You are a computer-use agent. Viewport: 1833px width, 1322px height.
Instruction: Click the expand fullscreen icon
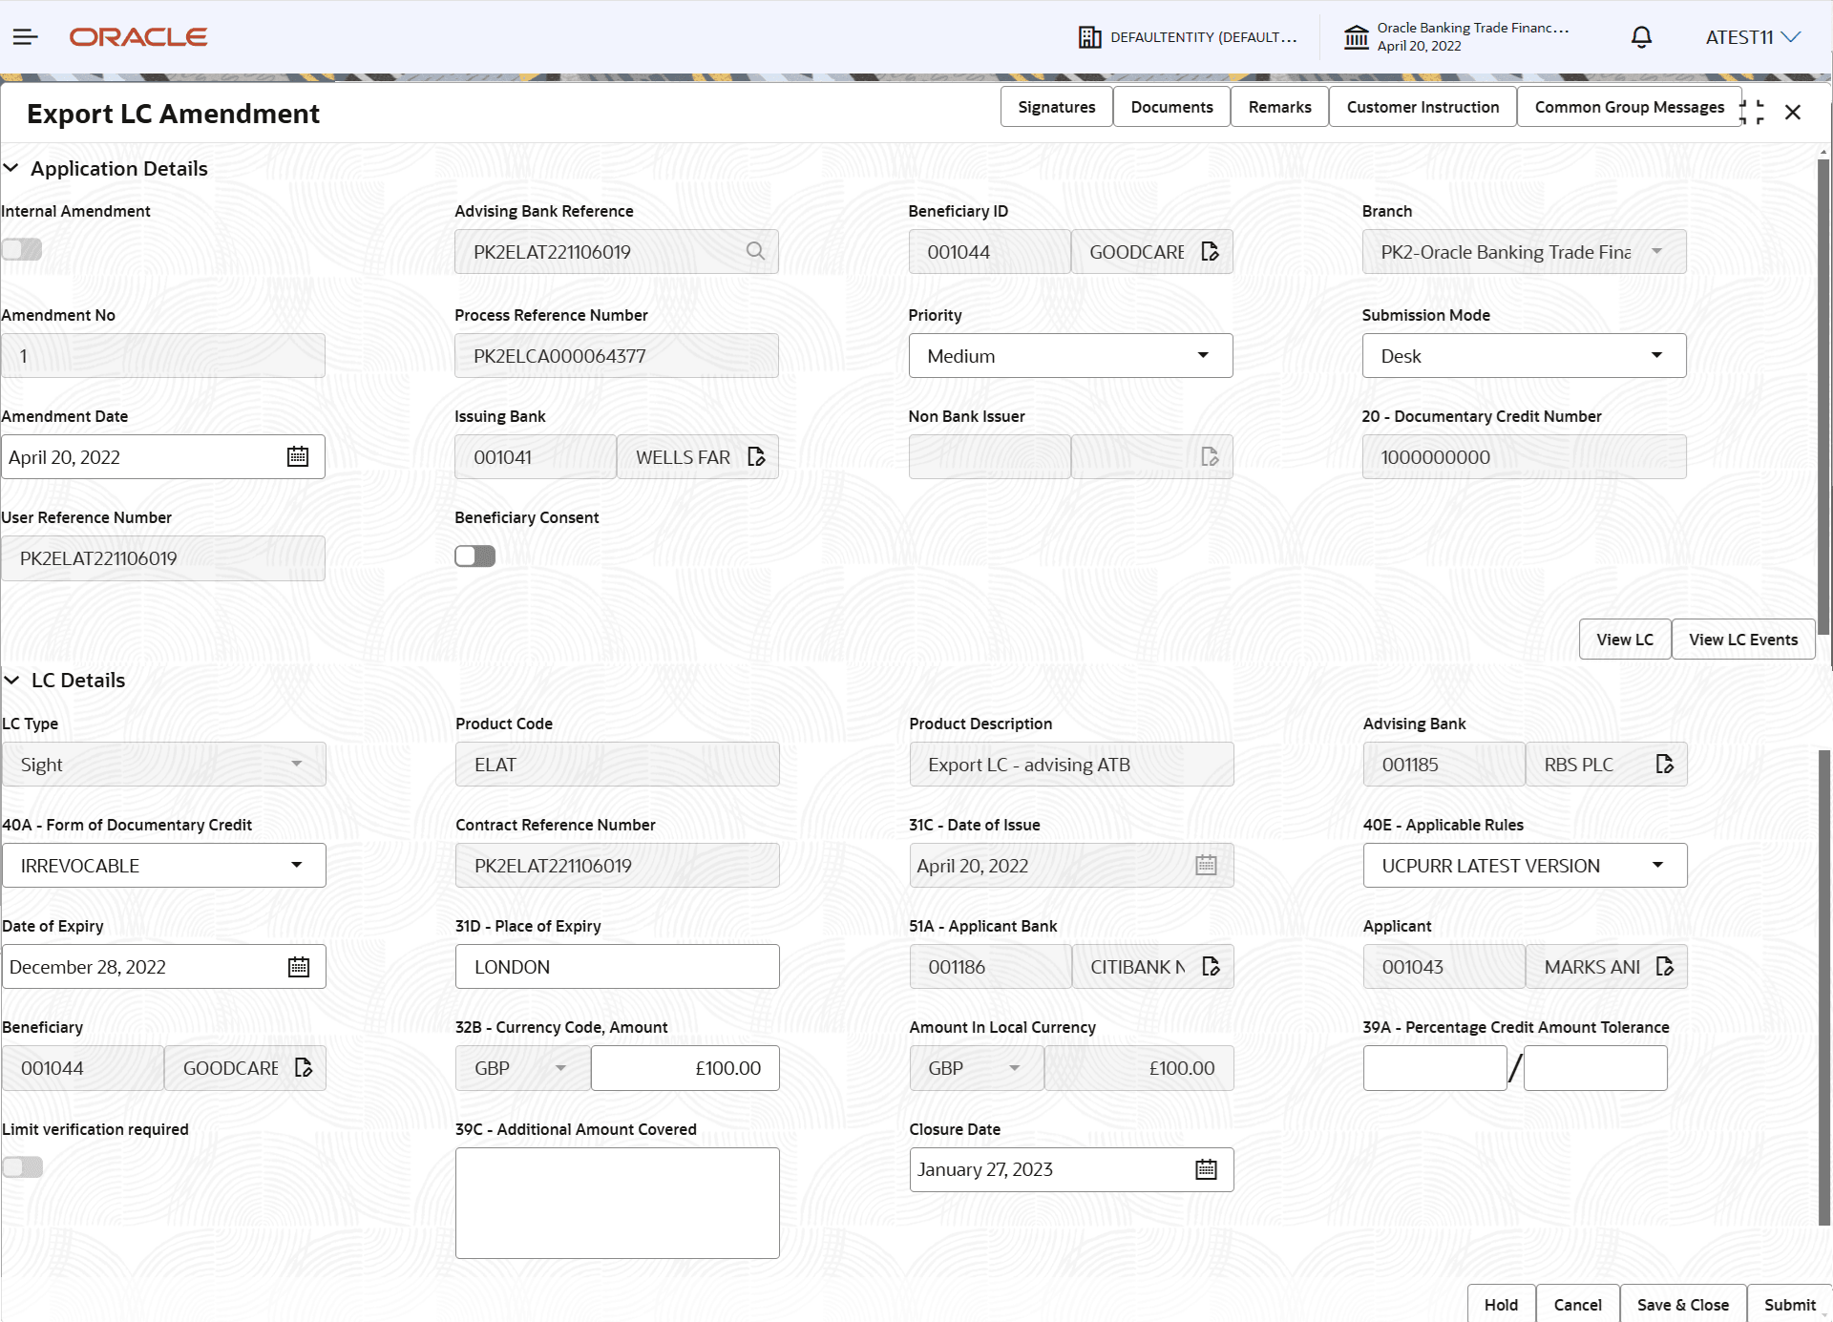click(x=1752, y=113)
